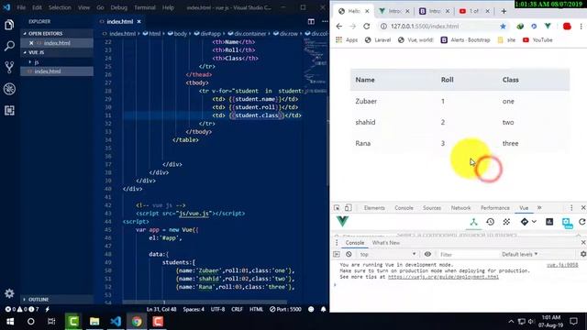Image resolution: width=587 pixels, height=330 pixels.
Task: Split the VS Code editor to the right
Action: 311,21
